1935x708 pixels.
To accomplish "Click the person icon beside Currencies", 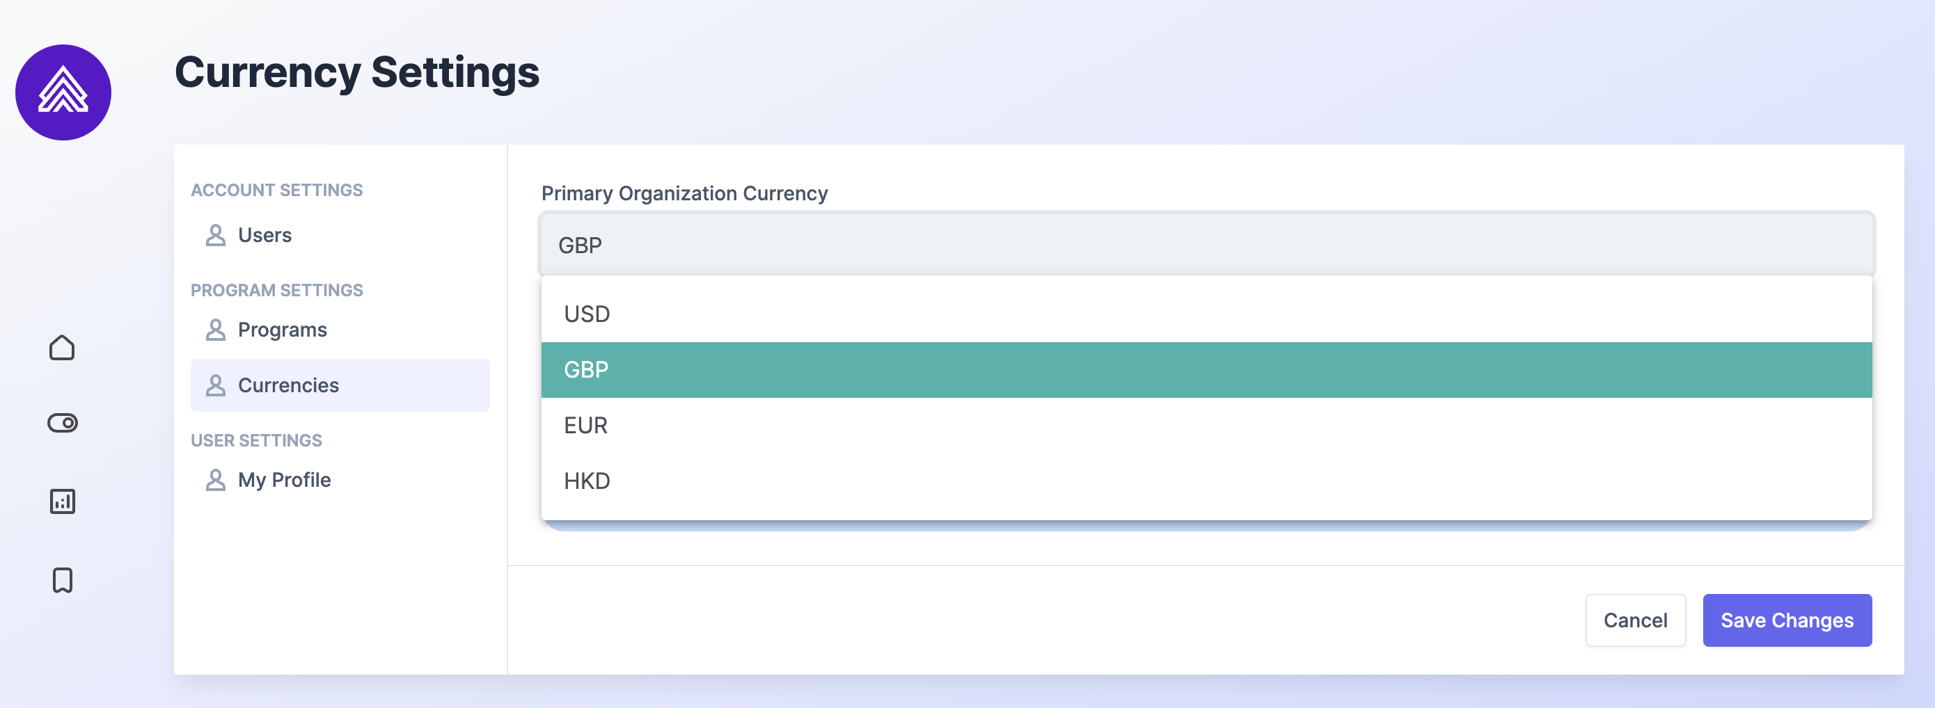I will (216, 385).
